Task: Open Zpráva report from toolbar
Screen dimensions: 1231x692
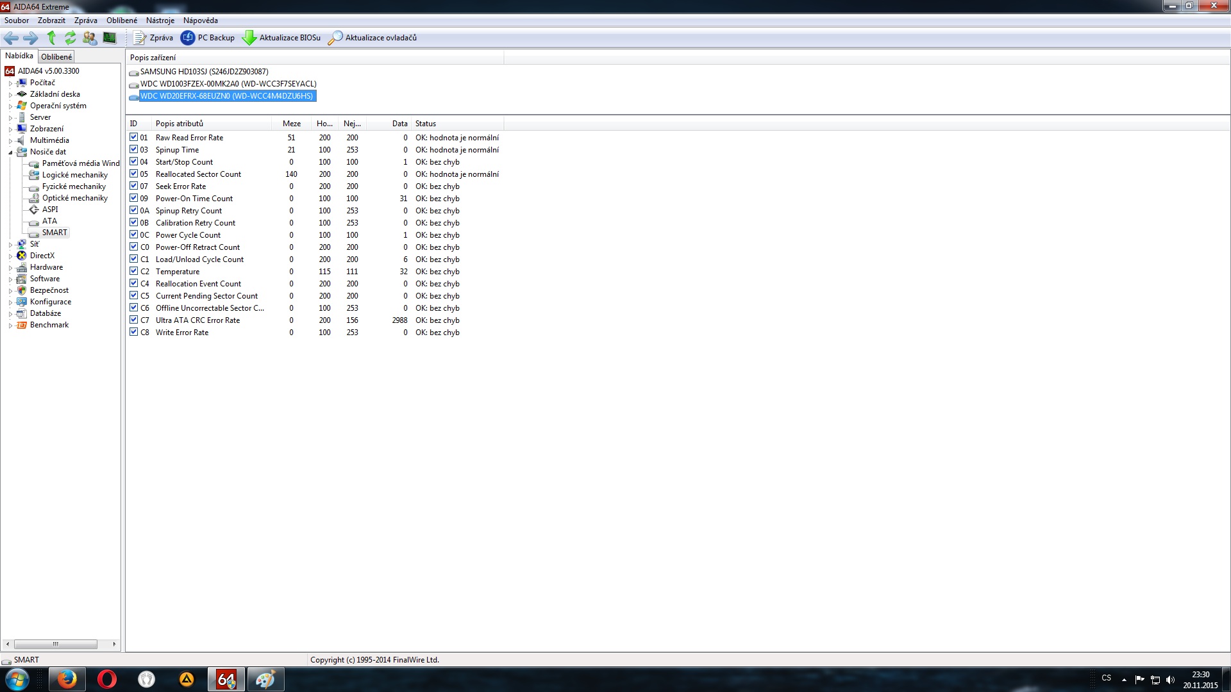Action: (153, 38)
